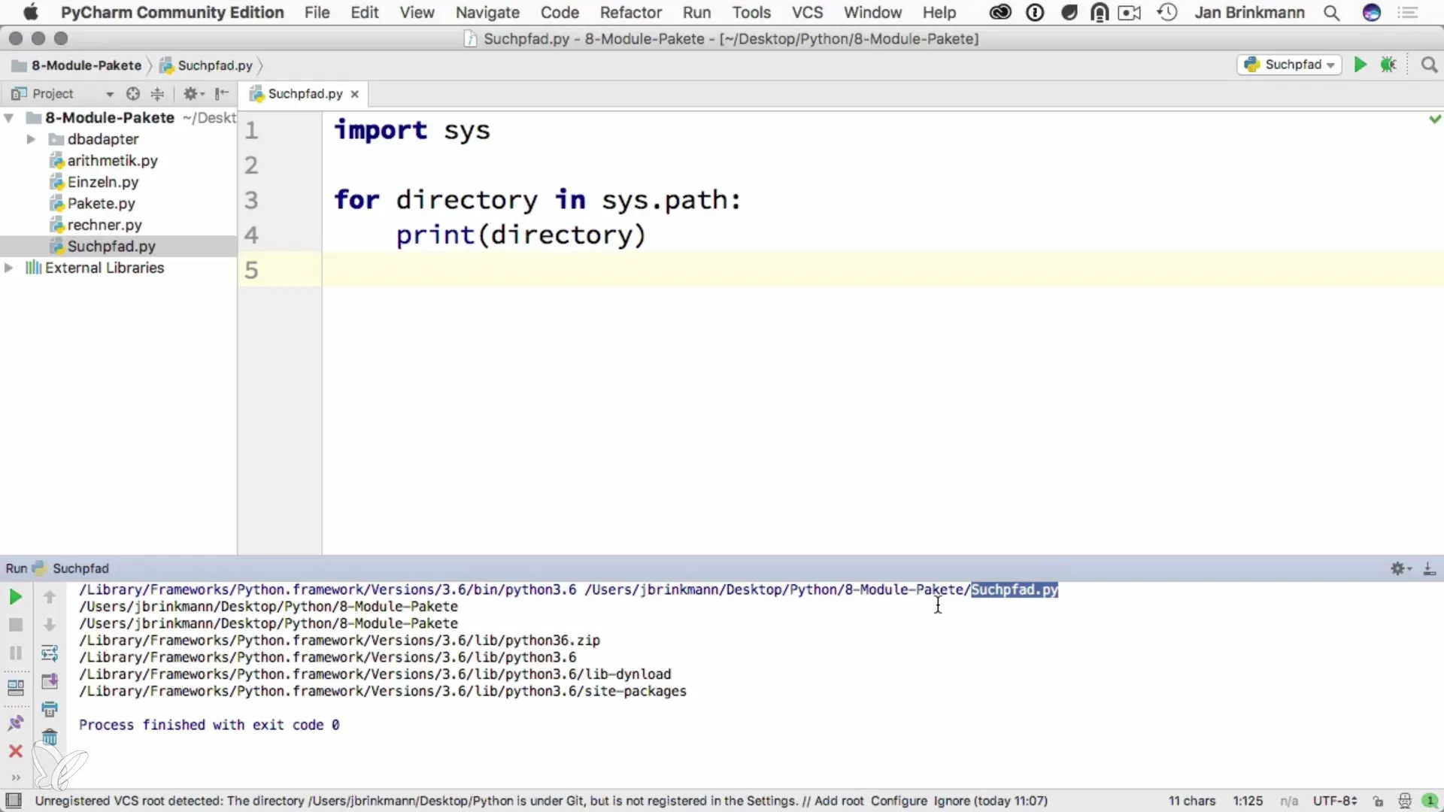Jump up the stack trace arrow

click(x=50, y=597)
